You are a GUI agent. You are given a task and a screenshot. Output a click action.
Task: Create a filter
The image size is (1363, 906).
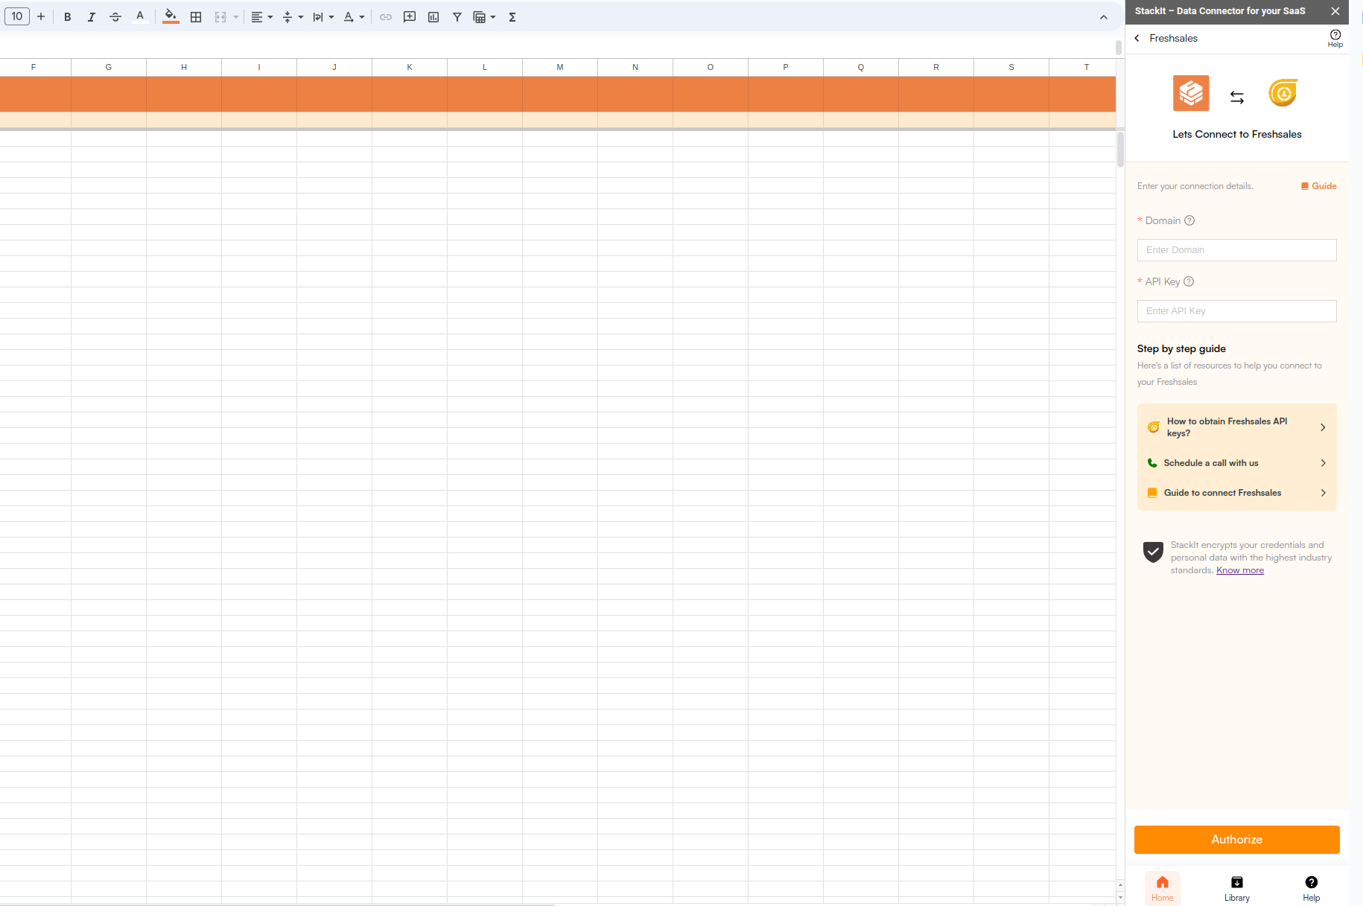click(x=457, y=17)
